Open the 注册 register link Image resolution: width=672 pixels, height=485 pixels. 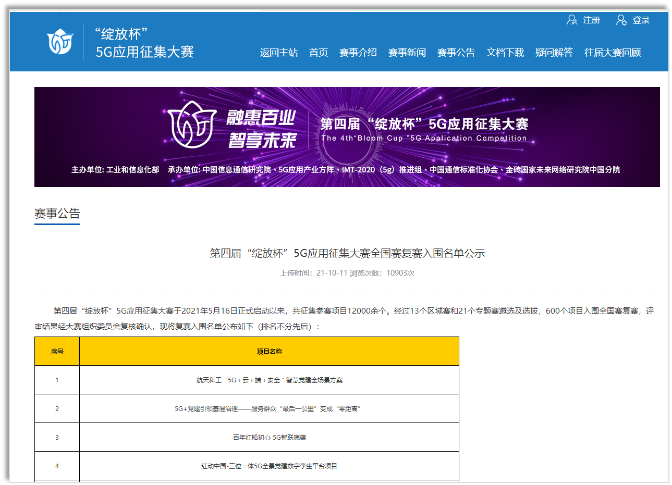click(592, 20)
